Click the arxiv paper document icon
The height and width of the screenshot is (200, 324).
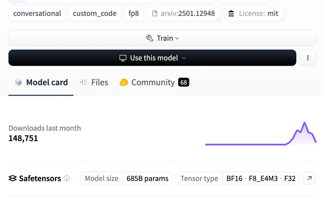pyautogui.click(x=154, y=13)
